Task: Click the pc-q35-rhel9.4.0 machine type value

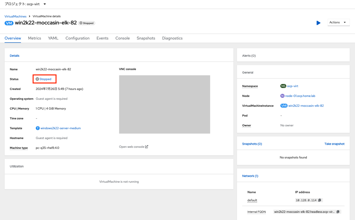Action: click(x=47, y=148)
